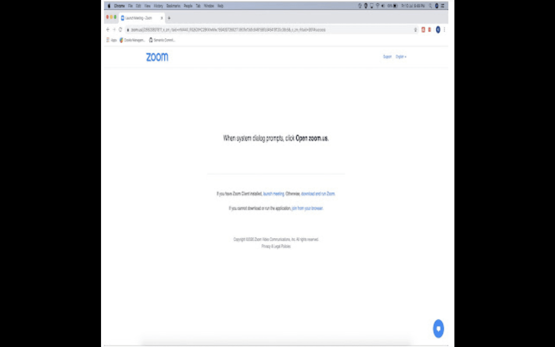Click join from your browser link
This screenshot has width=555, height=347.
pos(307,208)
